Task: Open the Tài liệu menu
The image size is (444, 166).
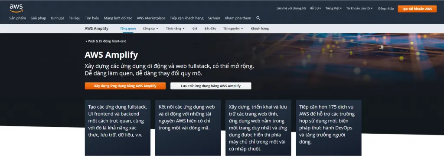Action: click(75, 18)
